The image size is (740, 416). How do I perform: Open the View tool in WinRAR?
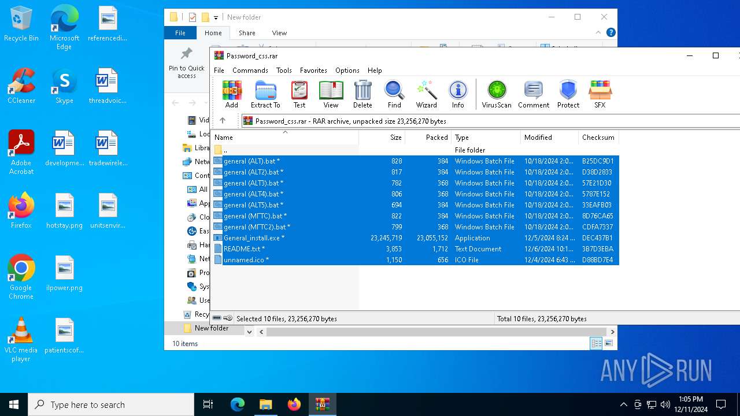[331, 94]
